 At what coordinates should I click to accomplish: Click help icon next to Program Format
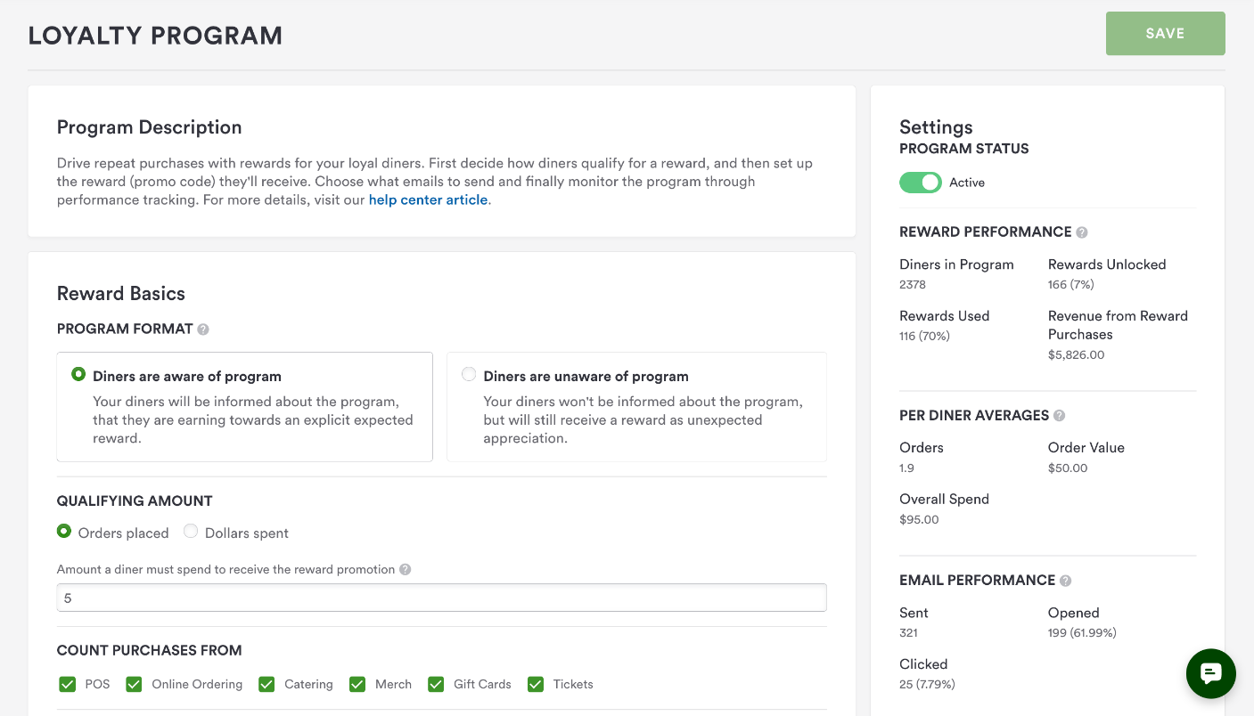pyautogui.click(x=203, y=330)
